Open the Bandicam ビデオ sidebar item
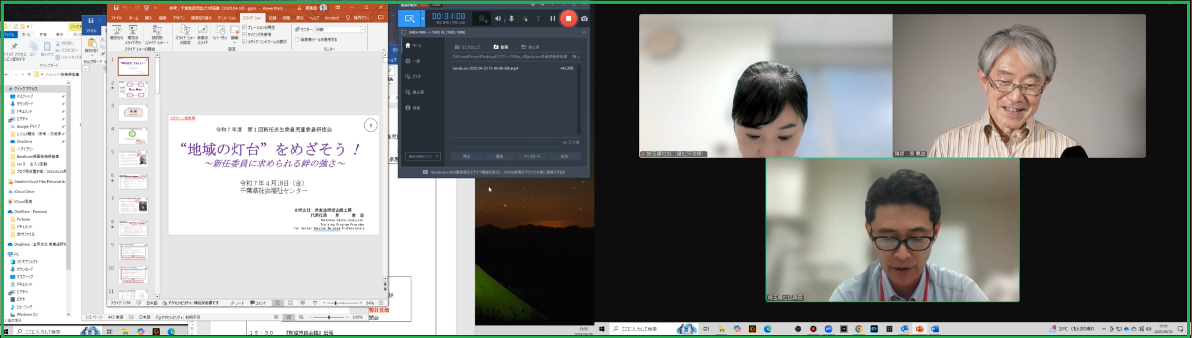 (x=414, y=77)
